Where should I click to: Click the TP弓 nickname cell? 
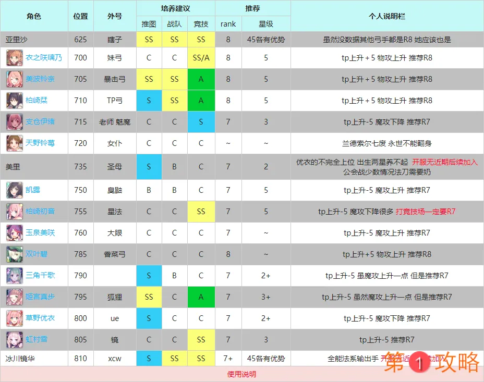click(x=115, y=101)
